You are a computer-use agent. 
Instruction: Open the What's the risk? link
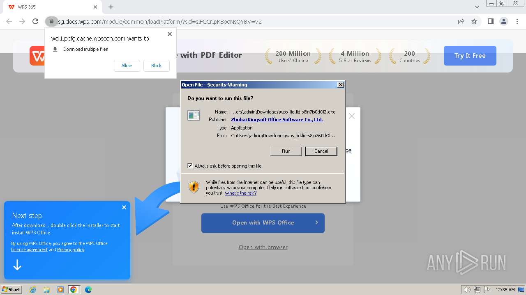tap(240, 193)
